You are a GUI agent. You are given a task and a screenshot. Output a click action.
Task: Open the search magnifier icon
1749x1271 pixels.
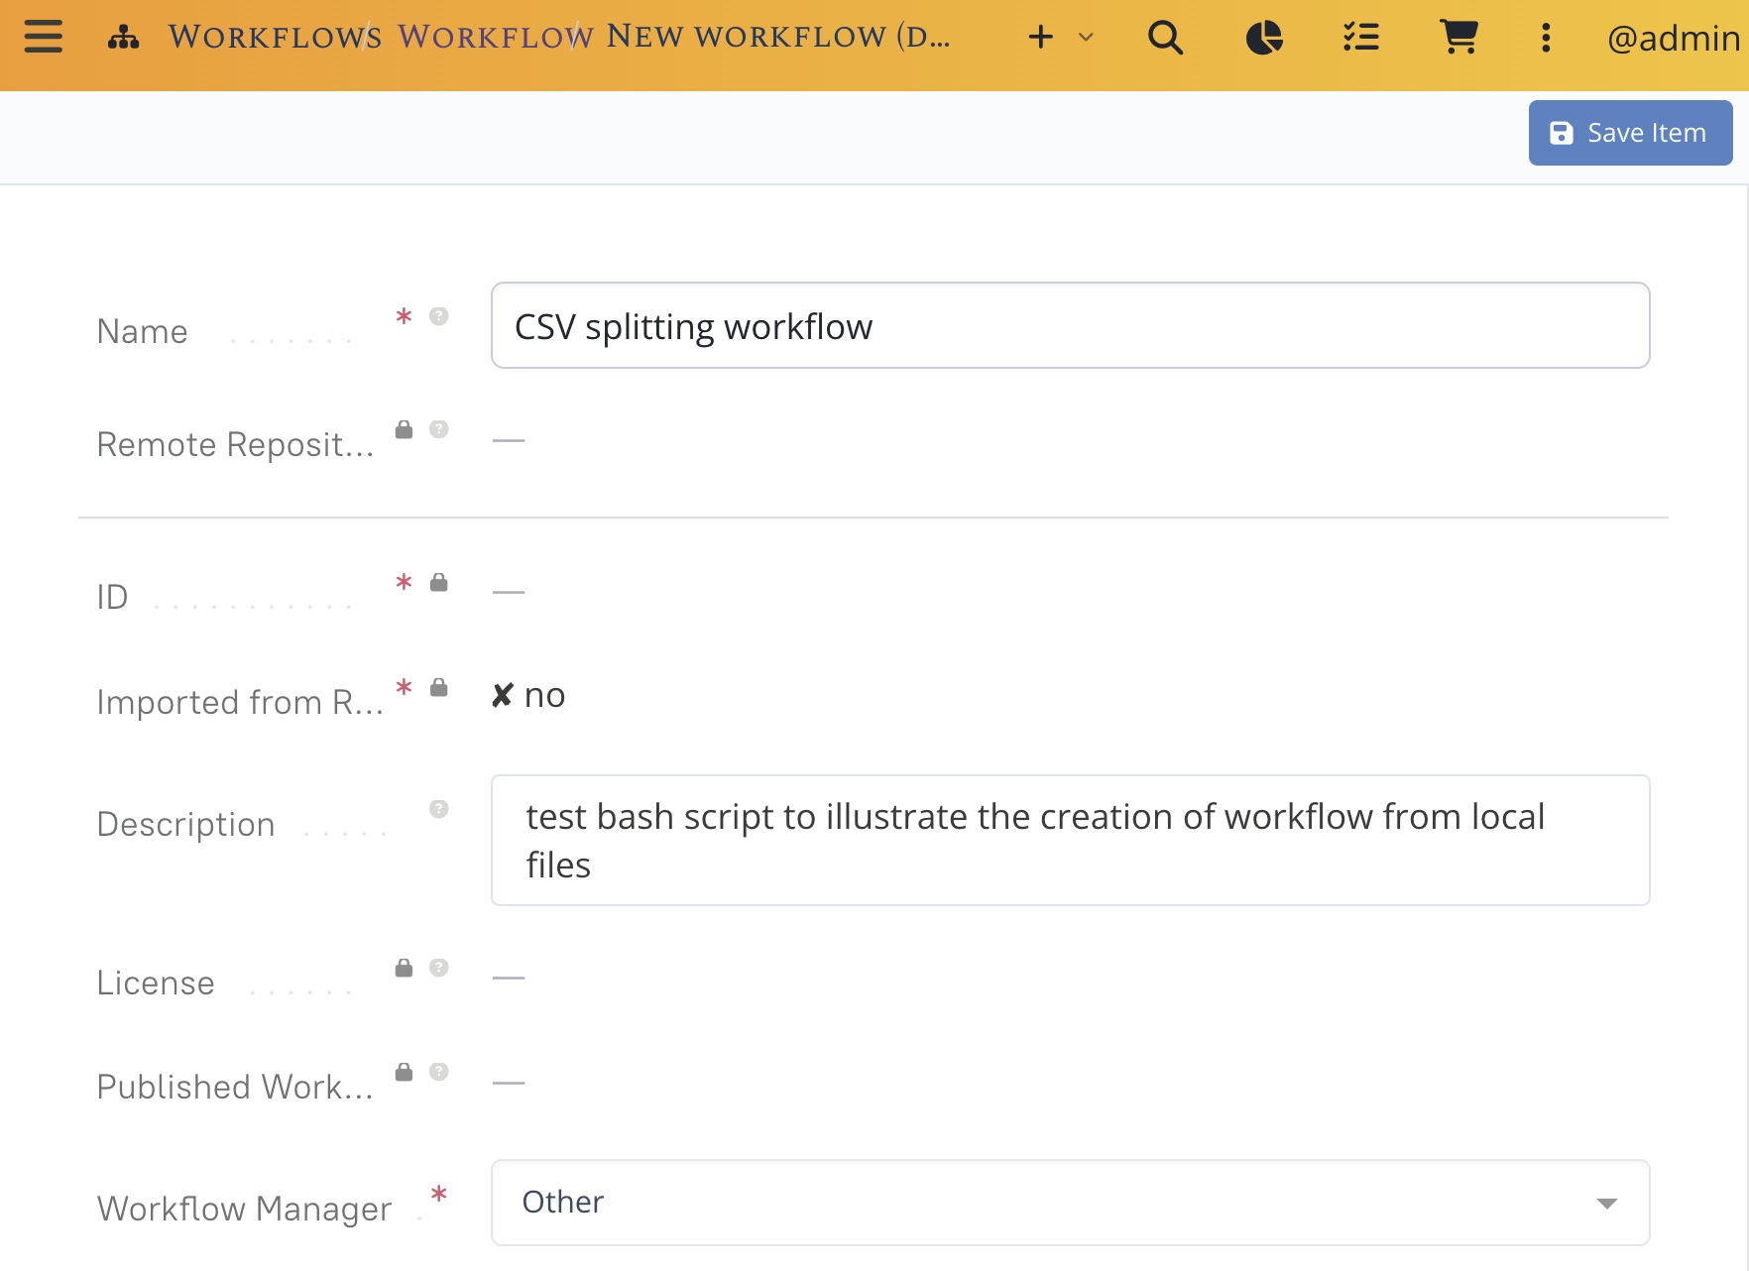1166,38
